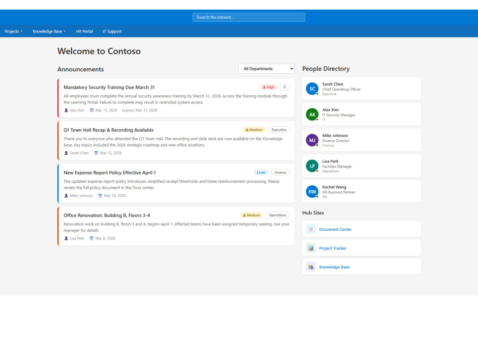Image resolution: width=478 pixels, height=359 pixels.
Task: Click the calendar icon beside Mar 10, 2026
Action: [100, 196]
